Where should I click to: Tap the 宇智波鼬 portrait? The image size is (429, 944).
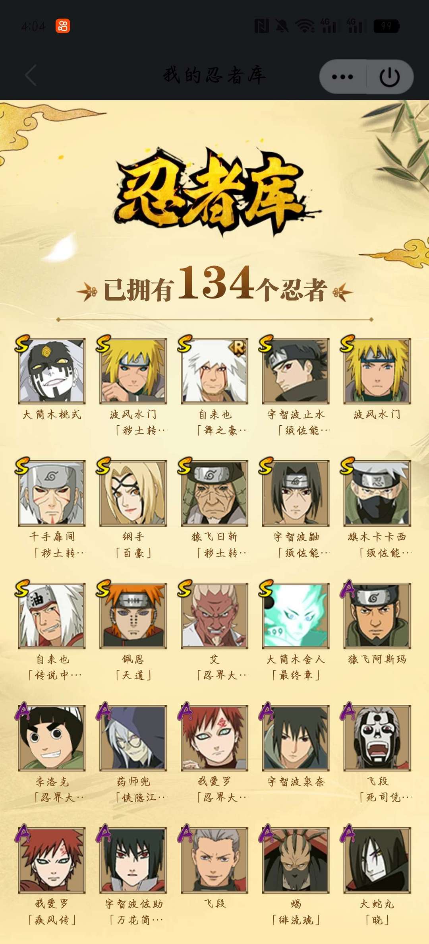[296, 493]
